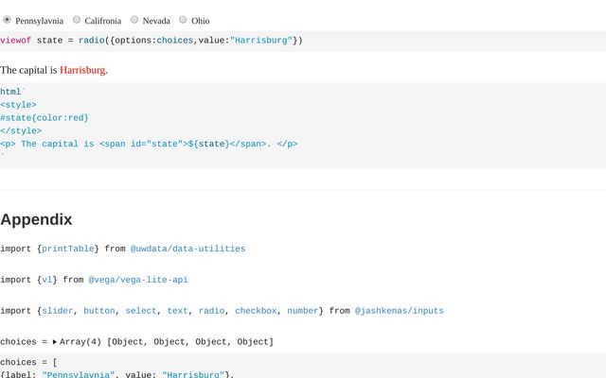Click the select import link
606x378 pixels.
(140, 310)
